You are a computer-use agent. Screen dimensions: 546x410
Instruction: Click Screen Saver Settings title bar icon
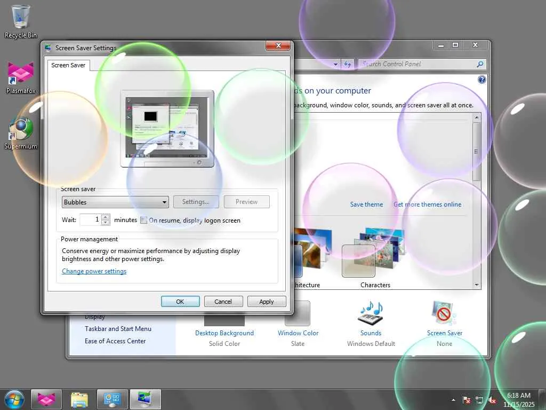point(48,48)
